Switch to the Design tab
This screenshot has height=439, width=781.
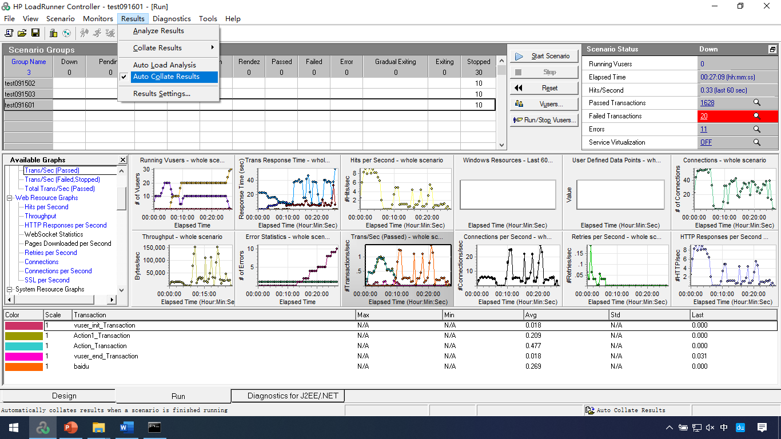coord(64,396)
